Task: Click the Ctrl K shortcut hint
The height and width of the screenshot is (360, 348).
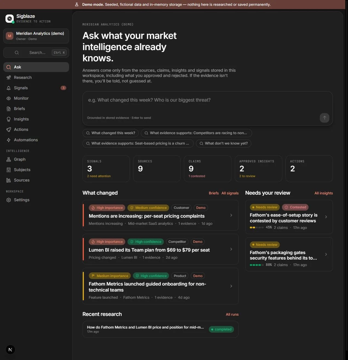Action: [59, 53]
